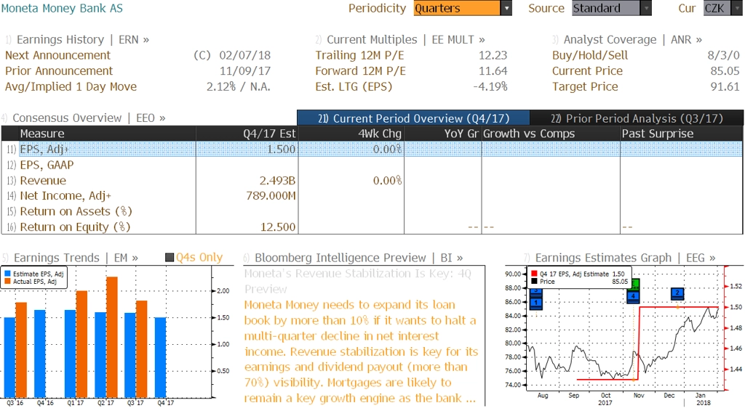Click blue event marker 4 on estimates graph

[x=633, y=296]
